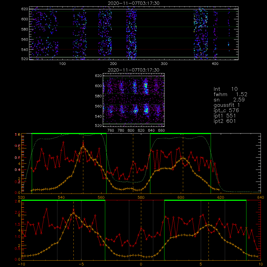Click axis tick label 0 on bottom plot x-axis

[x=141, y=264]
